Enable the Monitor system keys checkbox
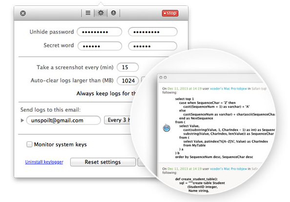This screenshot has height=202, width=290. coord(29,144)
